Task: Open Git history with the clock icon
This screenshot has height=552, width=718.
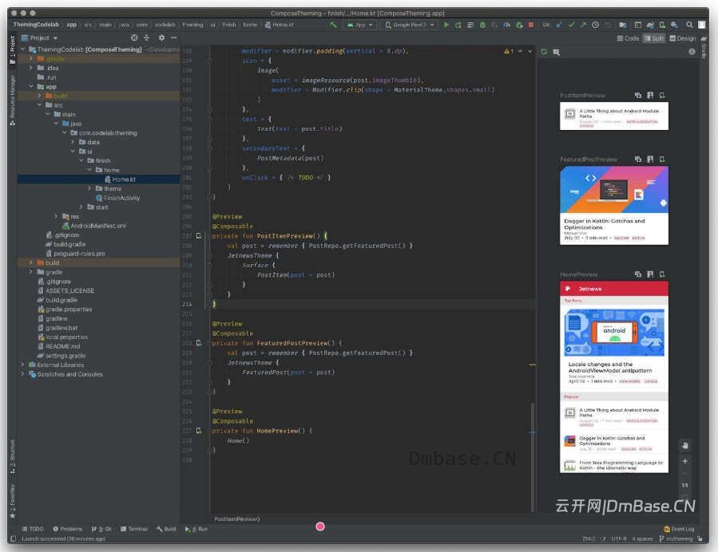Action: click(595, 25)
